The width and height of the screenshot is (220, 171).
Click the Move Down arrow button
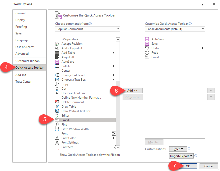211,97
